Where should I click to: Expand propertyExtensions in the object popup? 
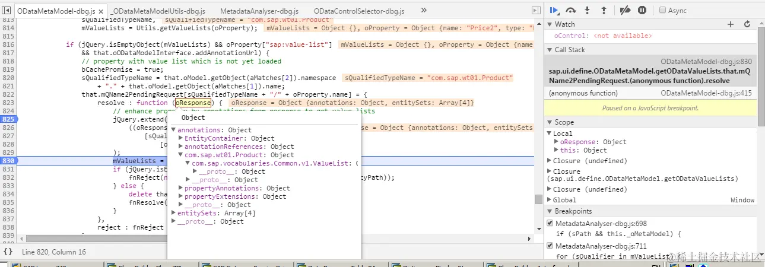point(180,196)
